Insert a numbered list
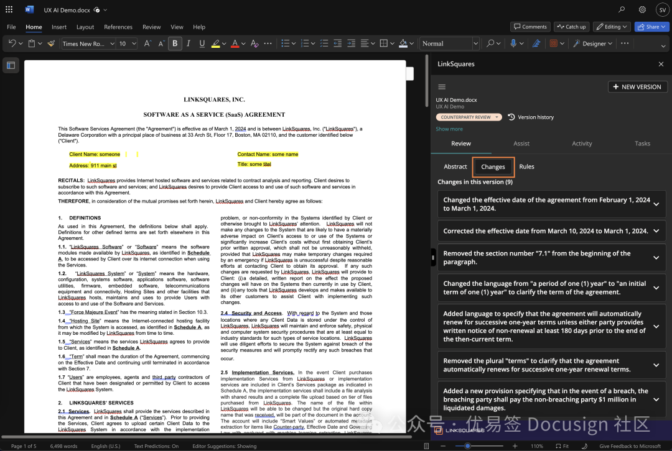 (x=305, y=43)
